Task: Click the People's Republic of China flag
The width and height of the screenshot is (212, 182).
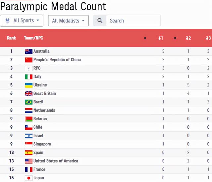Action: coord(28,60)
